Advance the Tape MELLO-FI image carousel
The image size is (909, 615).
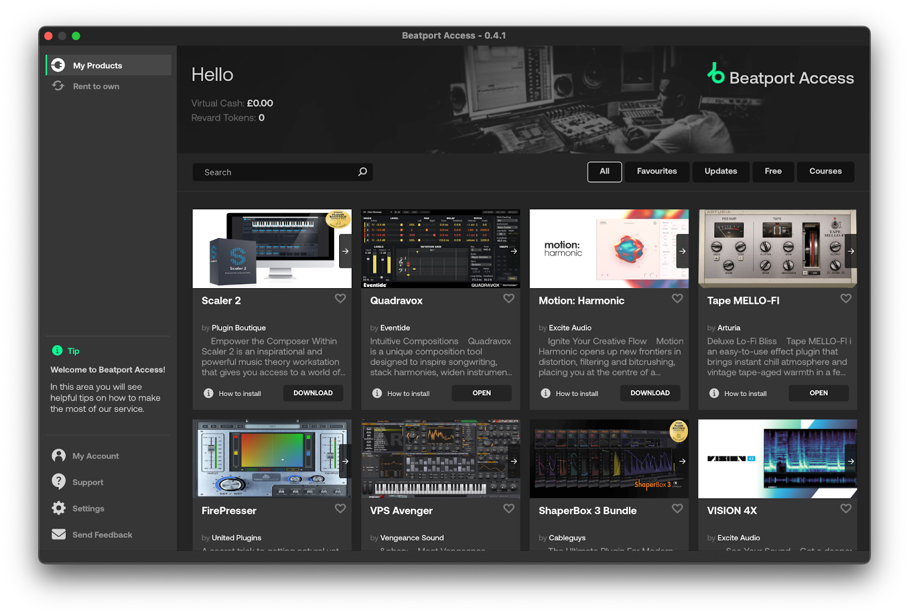tap(851, 251)
